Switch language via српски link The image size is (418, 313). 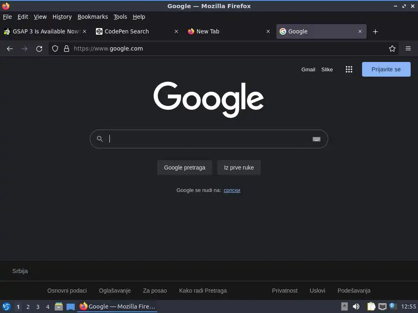(x=232, y=190)
